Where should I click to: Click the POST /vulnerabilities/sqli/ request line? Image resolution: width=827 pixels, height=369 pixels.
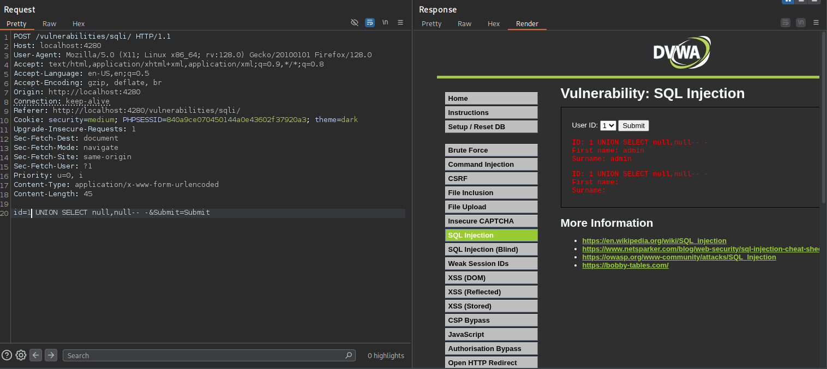[92, 37]
